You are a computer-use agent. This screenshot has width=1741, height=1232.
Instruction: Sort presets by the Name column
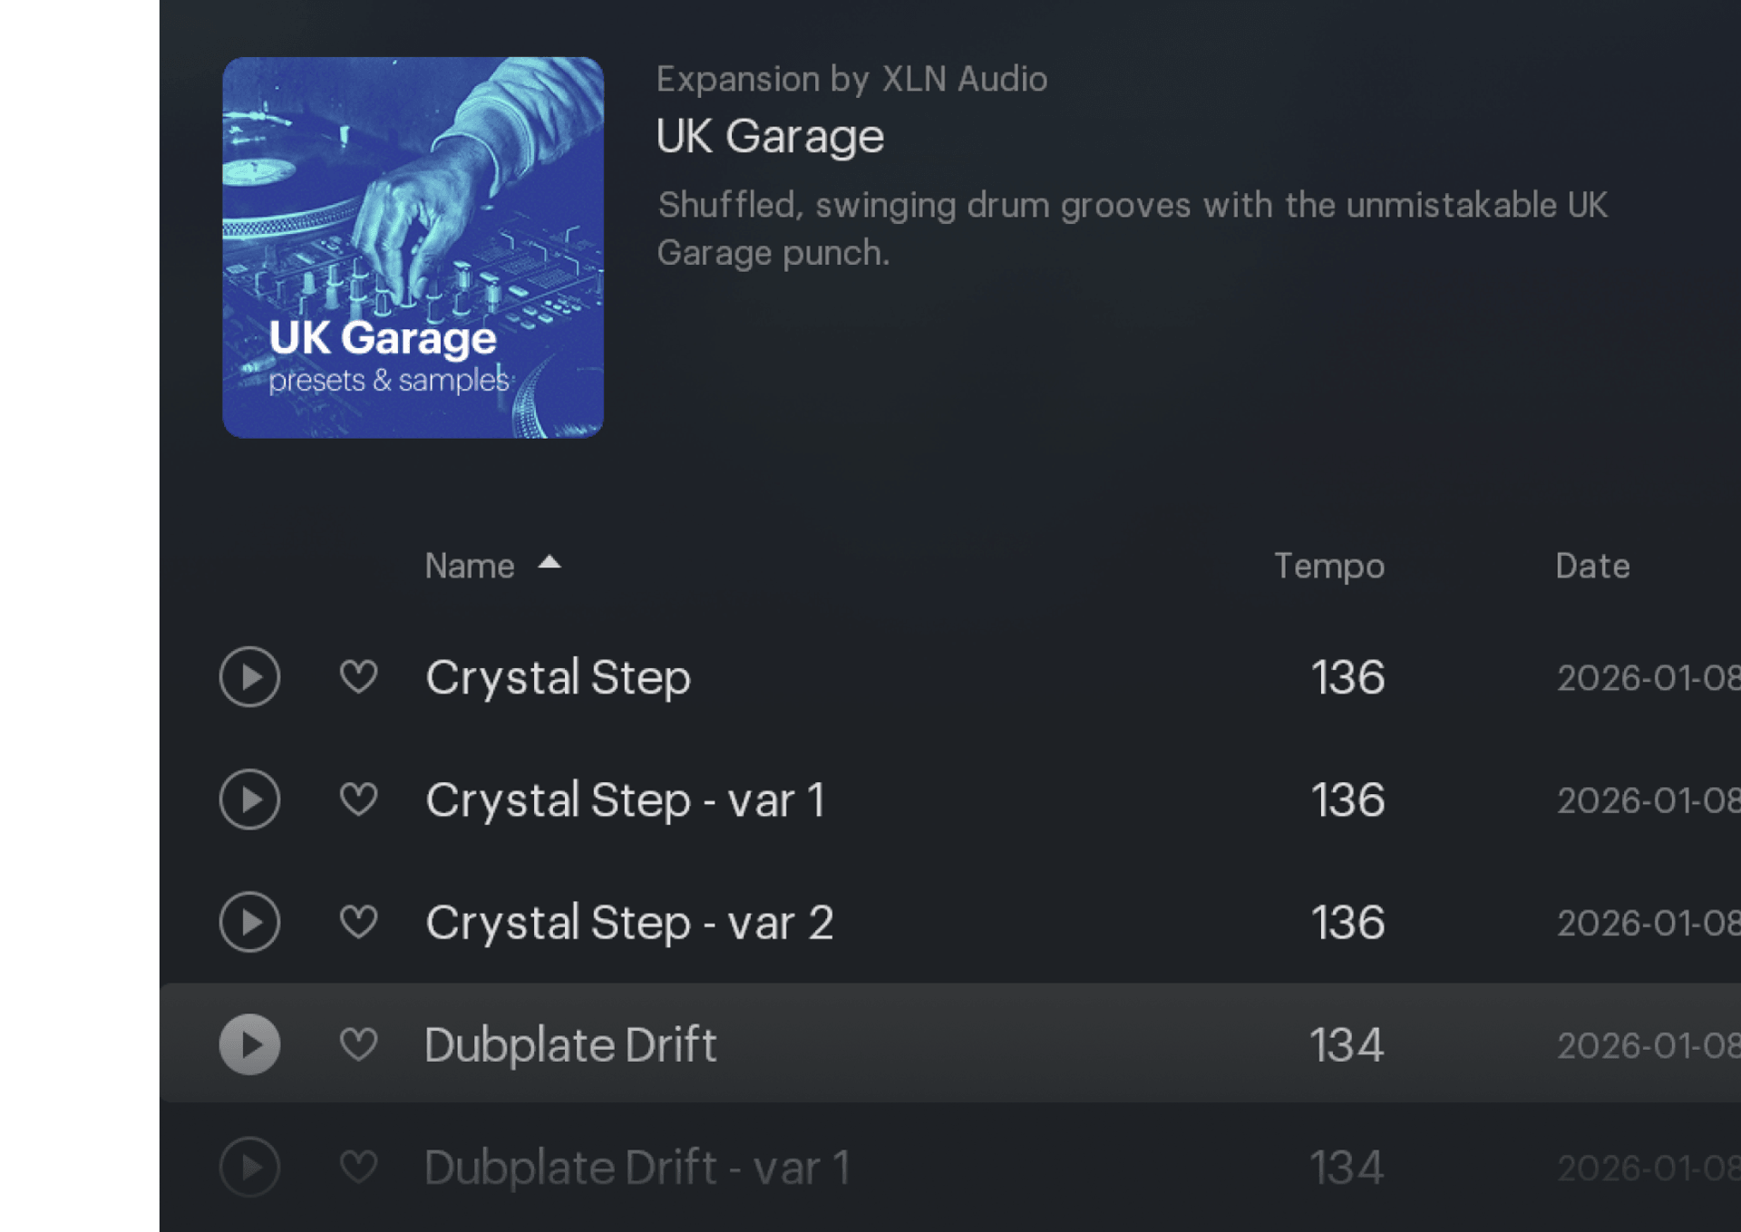(470, 565)
